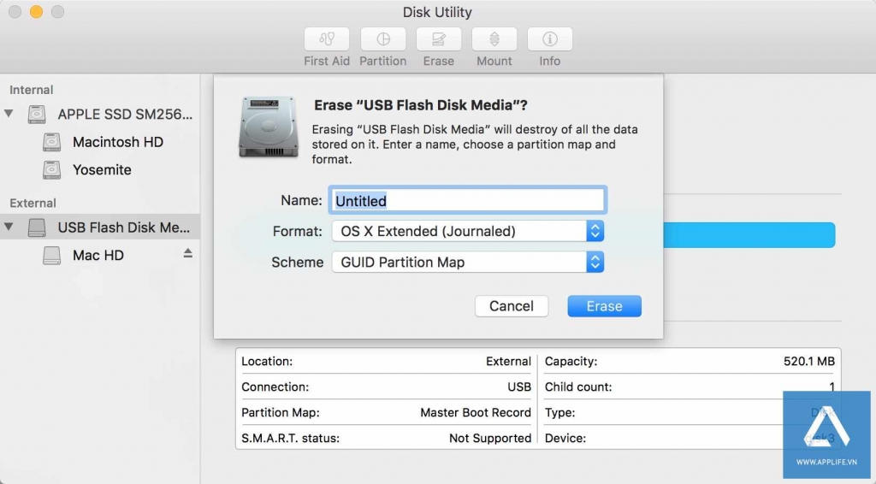Select Macintosh HD volume icon
Screen dimensions: 876x484
52,142
